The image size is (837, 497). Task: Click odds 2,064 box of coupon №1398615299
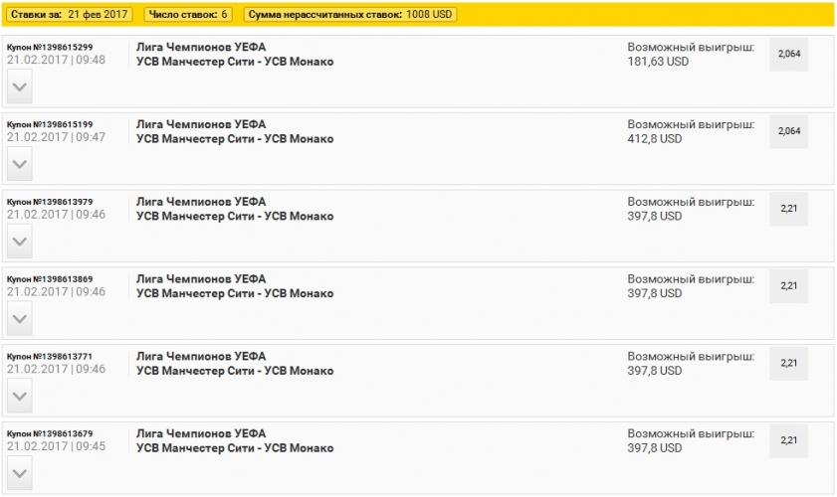[788, 54]
